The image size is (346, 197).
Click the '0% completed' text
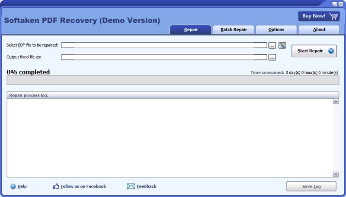(x=28, y=72)
